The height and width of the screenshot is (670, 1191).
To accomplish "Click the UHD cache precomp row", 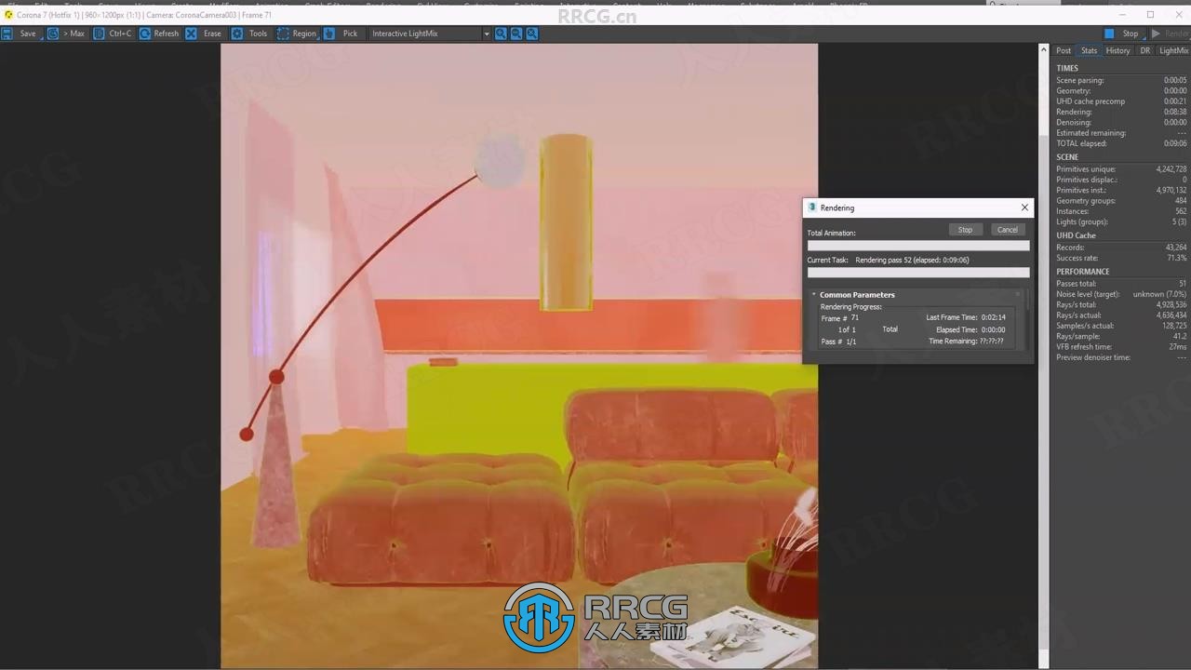I will pos(1121,101).
